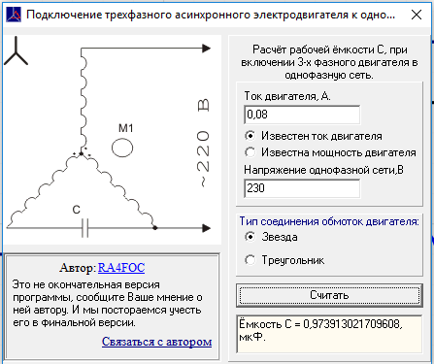Screen dimensions: 434x364
Task: Click the application icon in title bar
Action: click(14, 15)
